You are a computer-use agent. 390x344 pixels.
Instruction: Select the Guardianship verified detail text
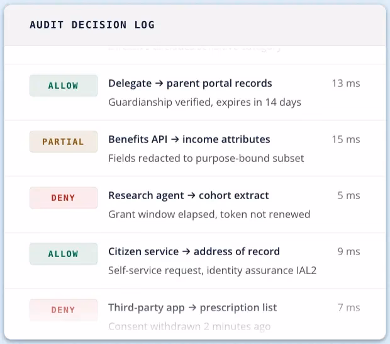pos(204,102)
